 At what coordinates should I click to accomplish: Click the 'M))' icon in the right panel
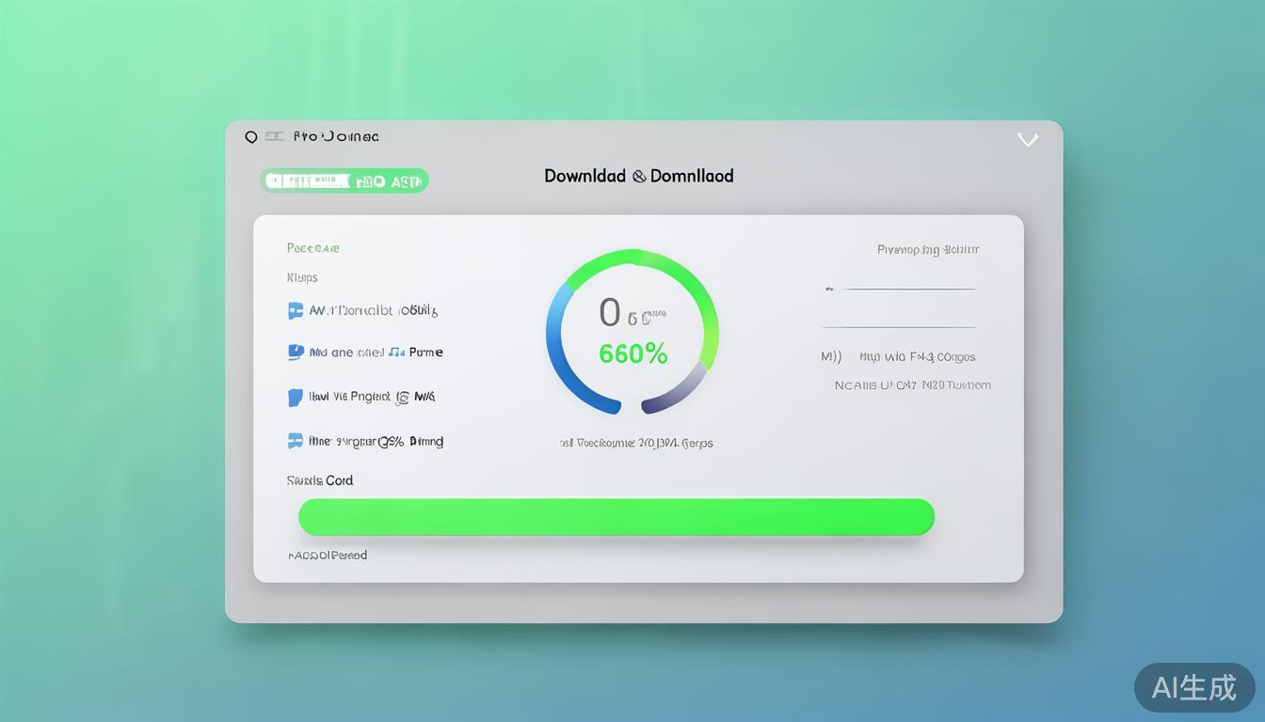click(x=831, y=357)
